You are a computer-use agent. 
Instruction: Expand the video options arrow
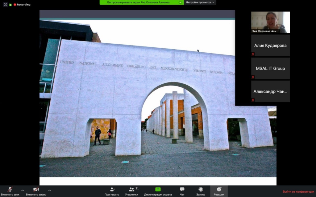coord(50,190)
